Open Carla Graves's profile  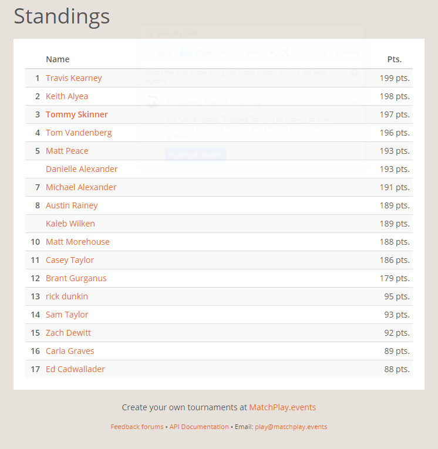tap(70, 351)
